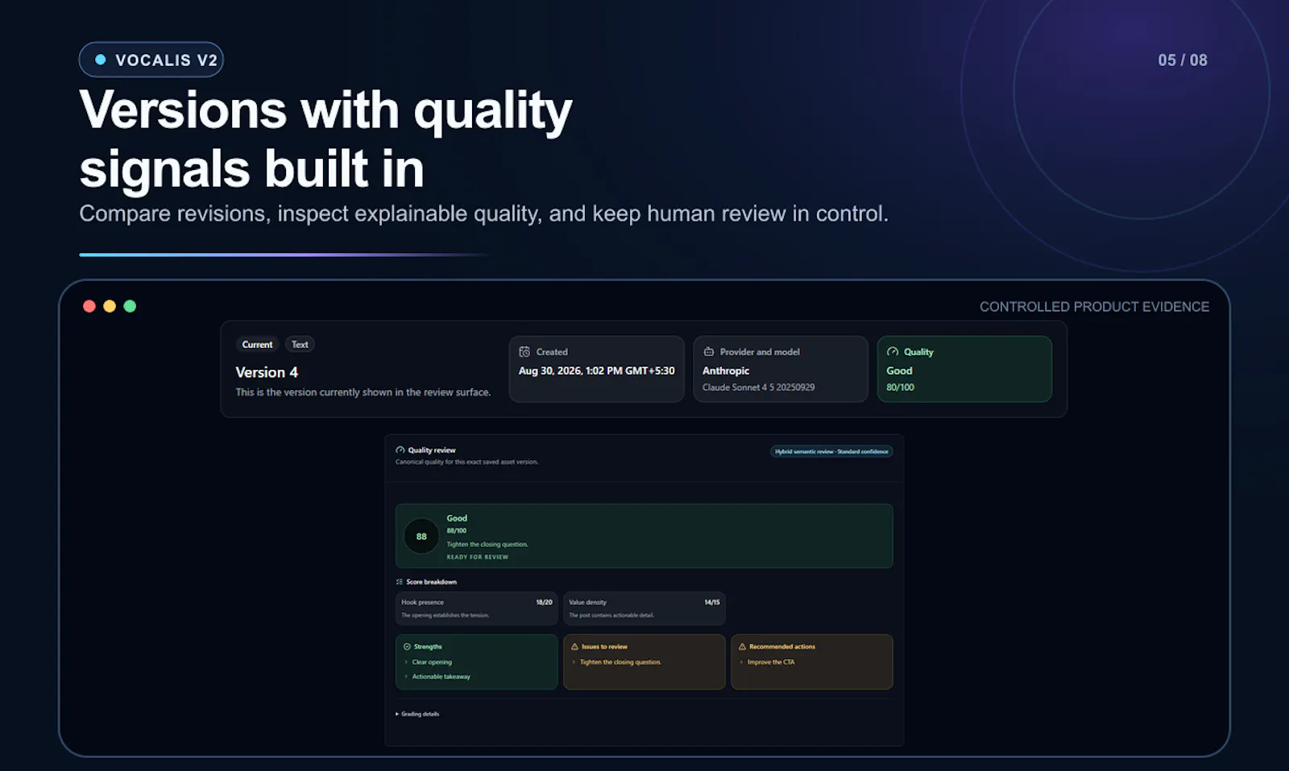Click the gauge icon in the green Quality card
Image resolution: width=1289 pixels, height=771 pixels.
[x=893, y=352]
